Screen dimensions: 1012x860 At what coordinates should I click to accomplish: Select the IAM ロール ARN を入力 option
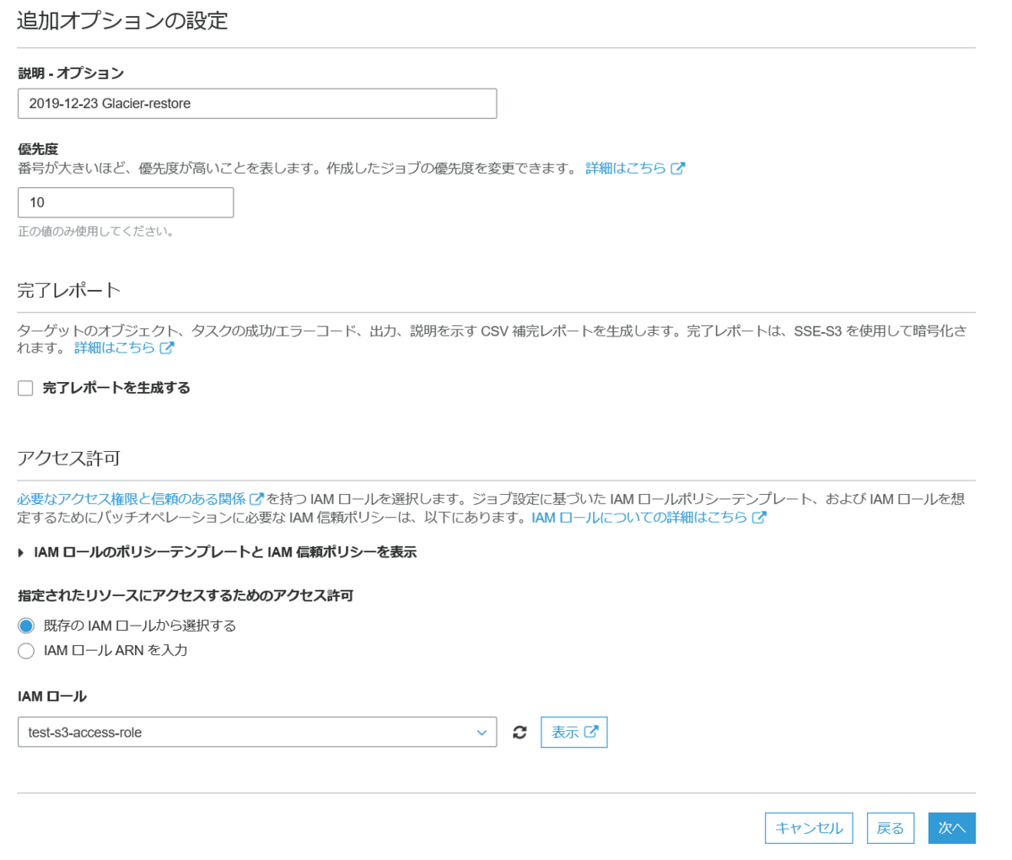[26, 649]
